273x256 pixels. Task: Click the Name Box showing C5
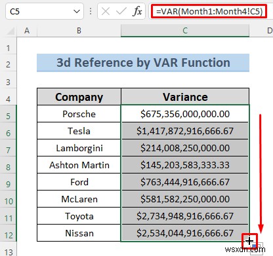click(x=45, y=11)
